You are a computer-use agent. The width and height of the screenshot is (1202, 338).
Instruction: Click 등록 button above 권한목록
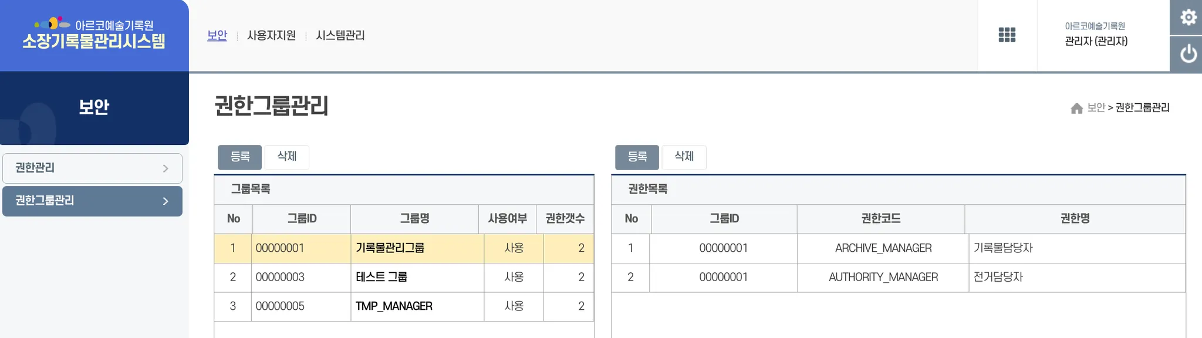click(637, 157)
